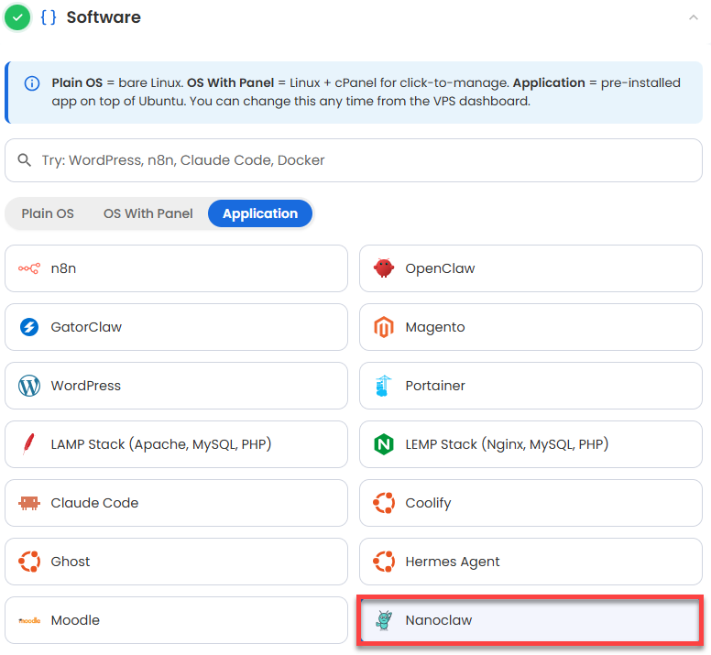Click the search magnifier icon
711x655 pixels.
pos(25,160)
